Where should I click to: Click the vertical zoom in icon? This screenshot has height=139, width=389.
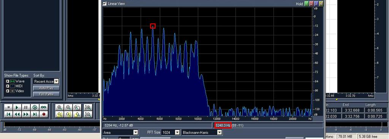point(88,107)
